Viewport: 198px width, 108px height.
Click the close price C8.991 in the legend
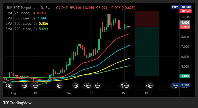point(102,8)
